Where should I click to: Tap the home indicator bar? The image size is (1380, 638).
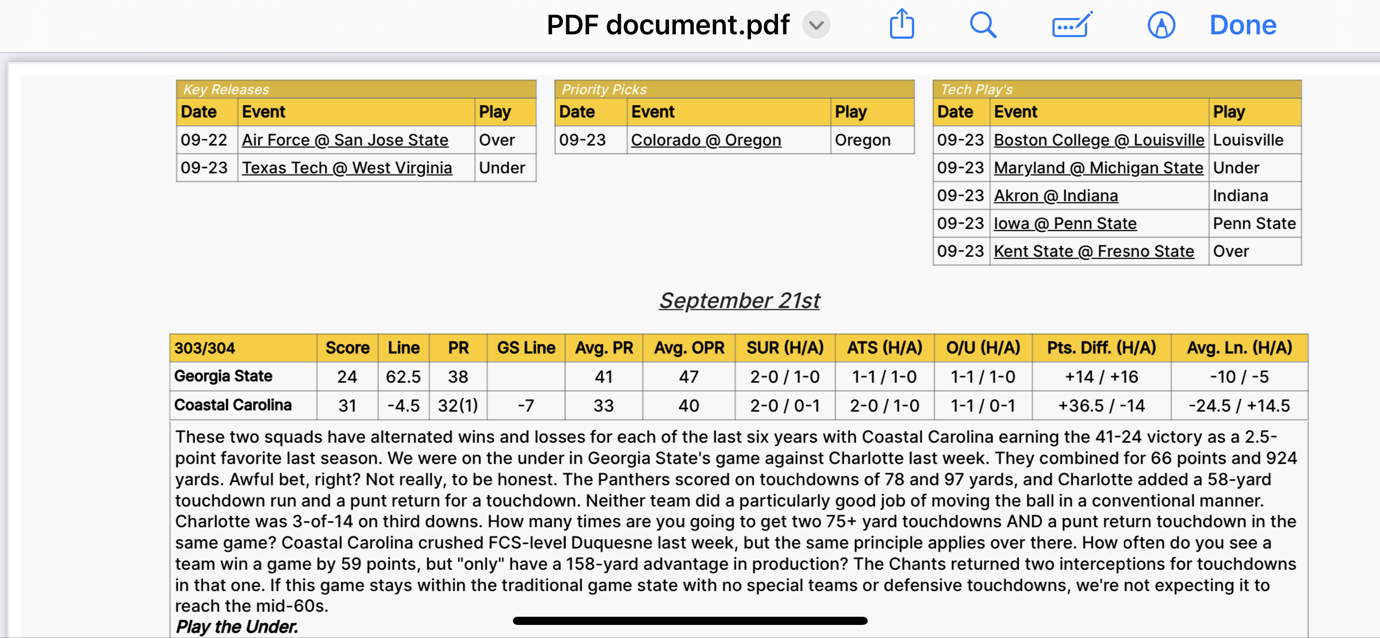click(x=689, y=621)
